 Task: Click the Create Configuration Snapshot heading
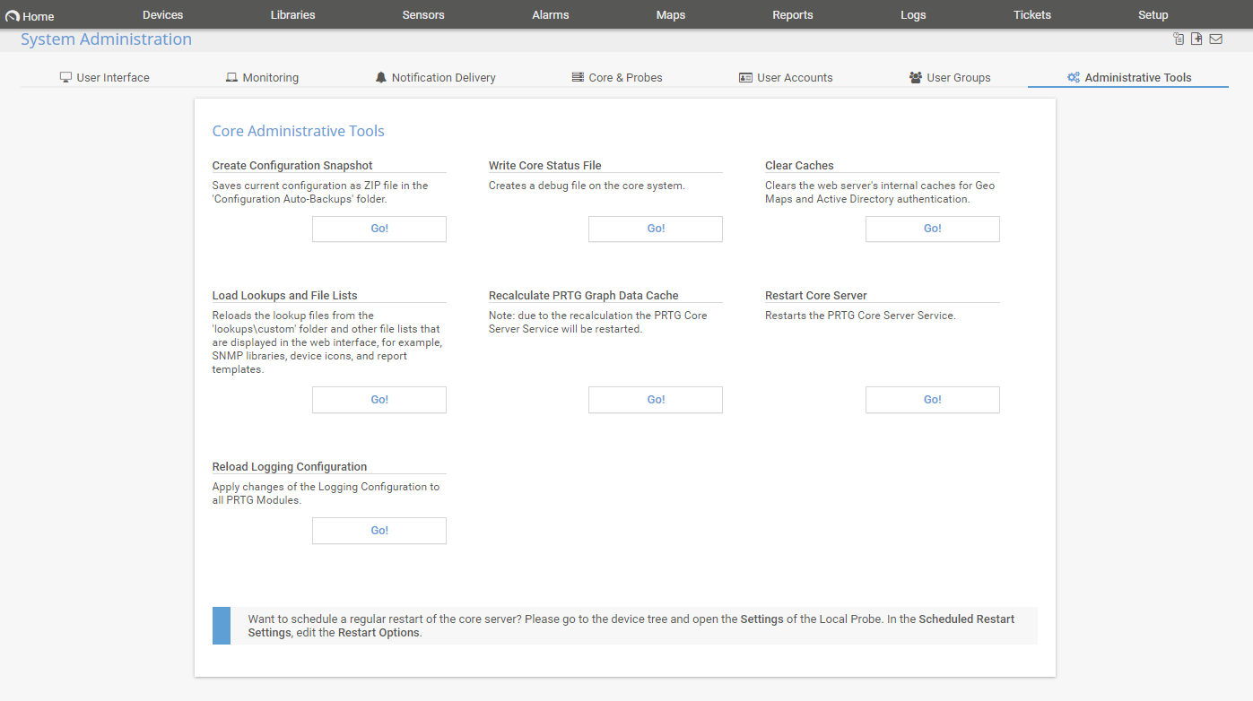[x=292, y=165]
